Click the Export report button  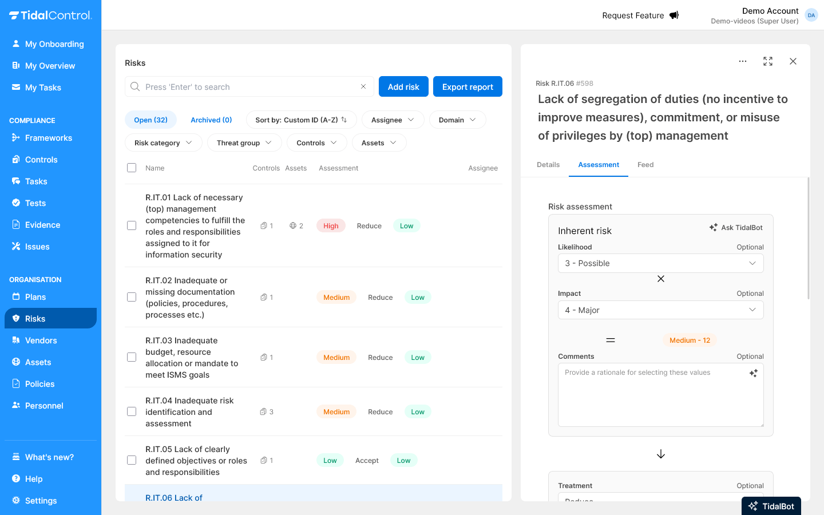coord(468,87)
